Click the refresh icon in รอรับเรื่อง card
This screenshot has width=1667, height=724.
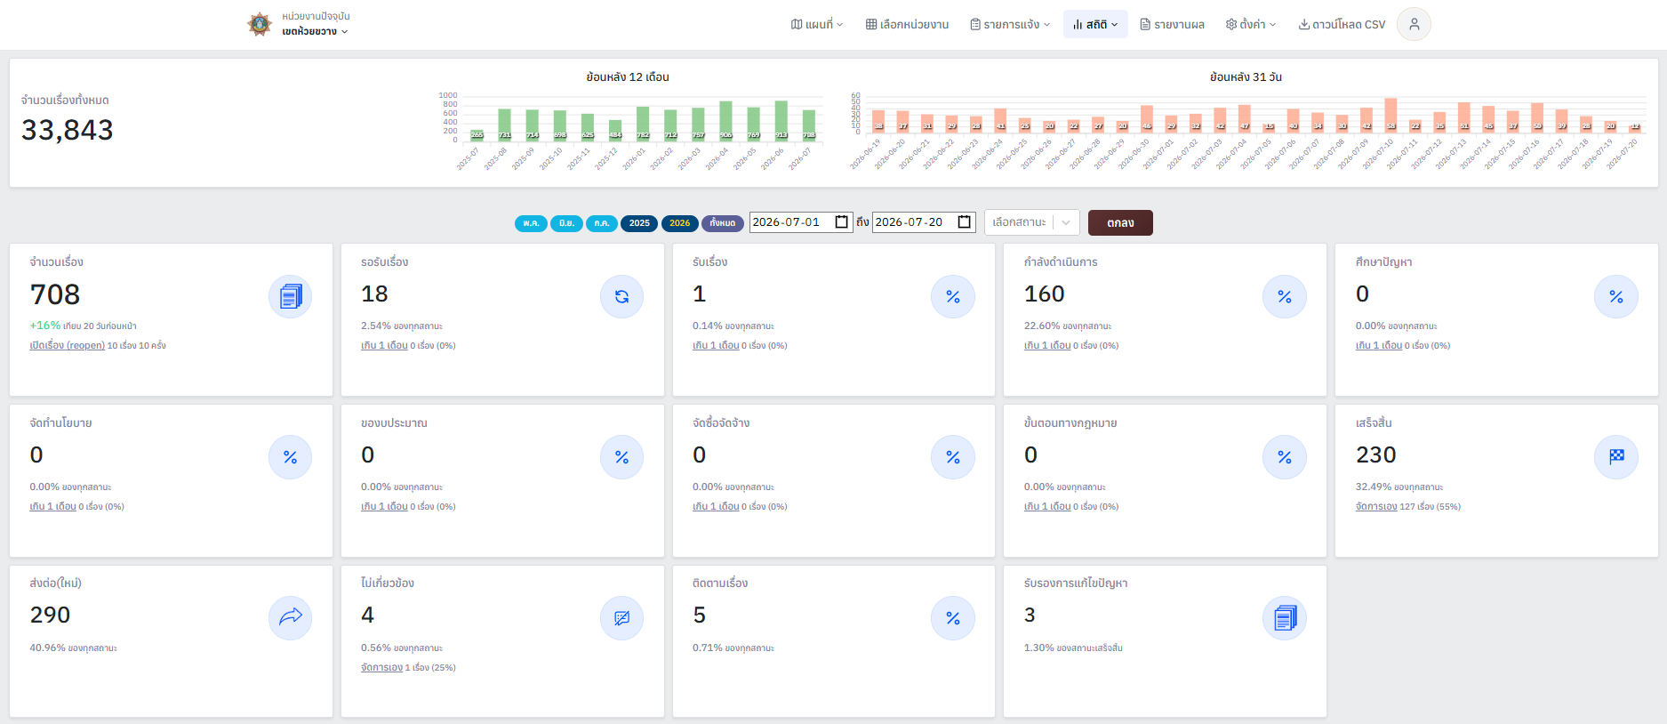point(621,296)
